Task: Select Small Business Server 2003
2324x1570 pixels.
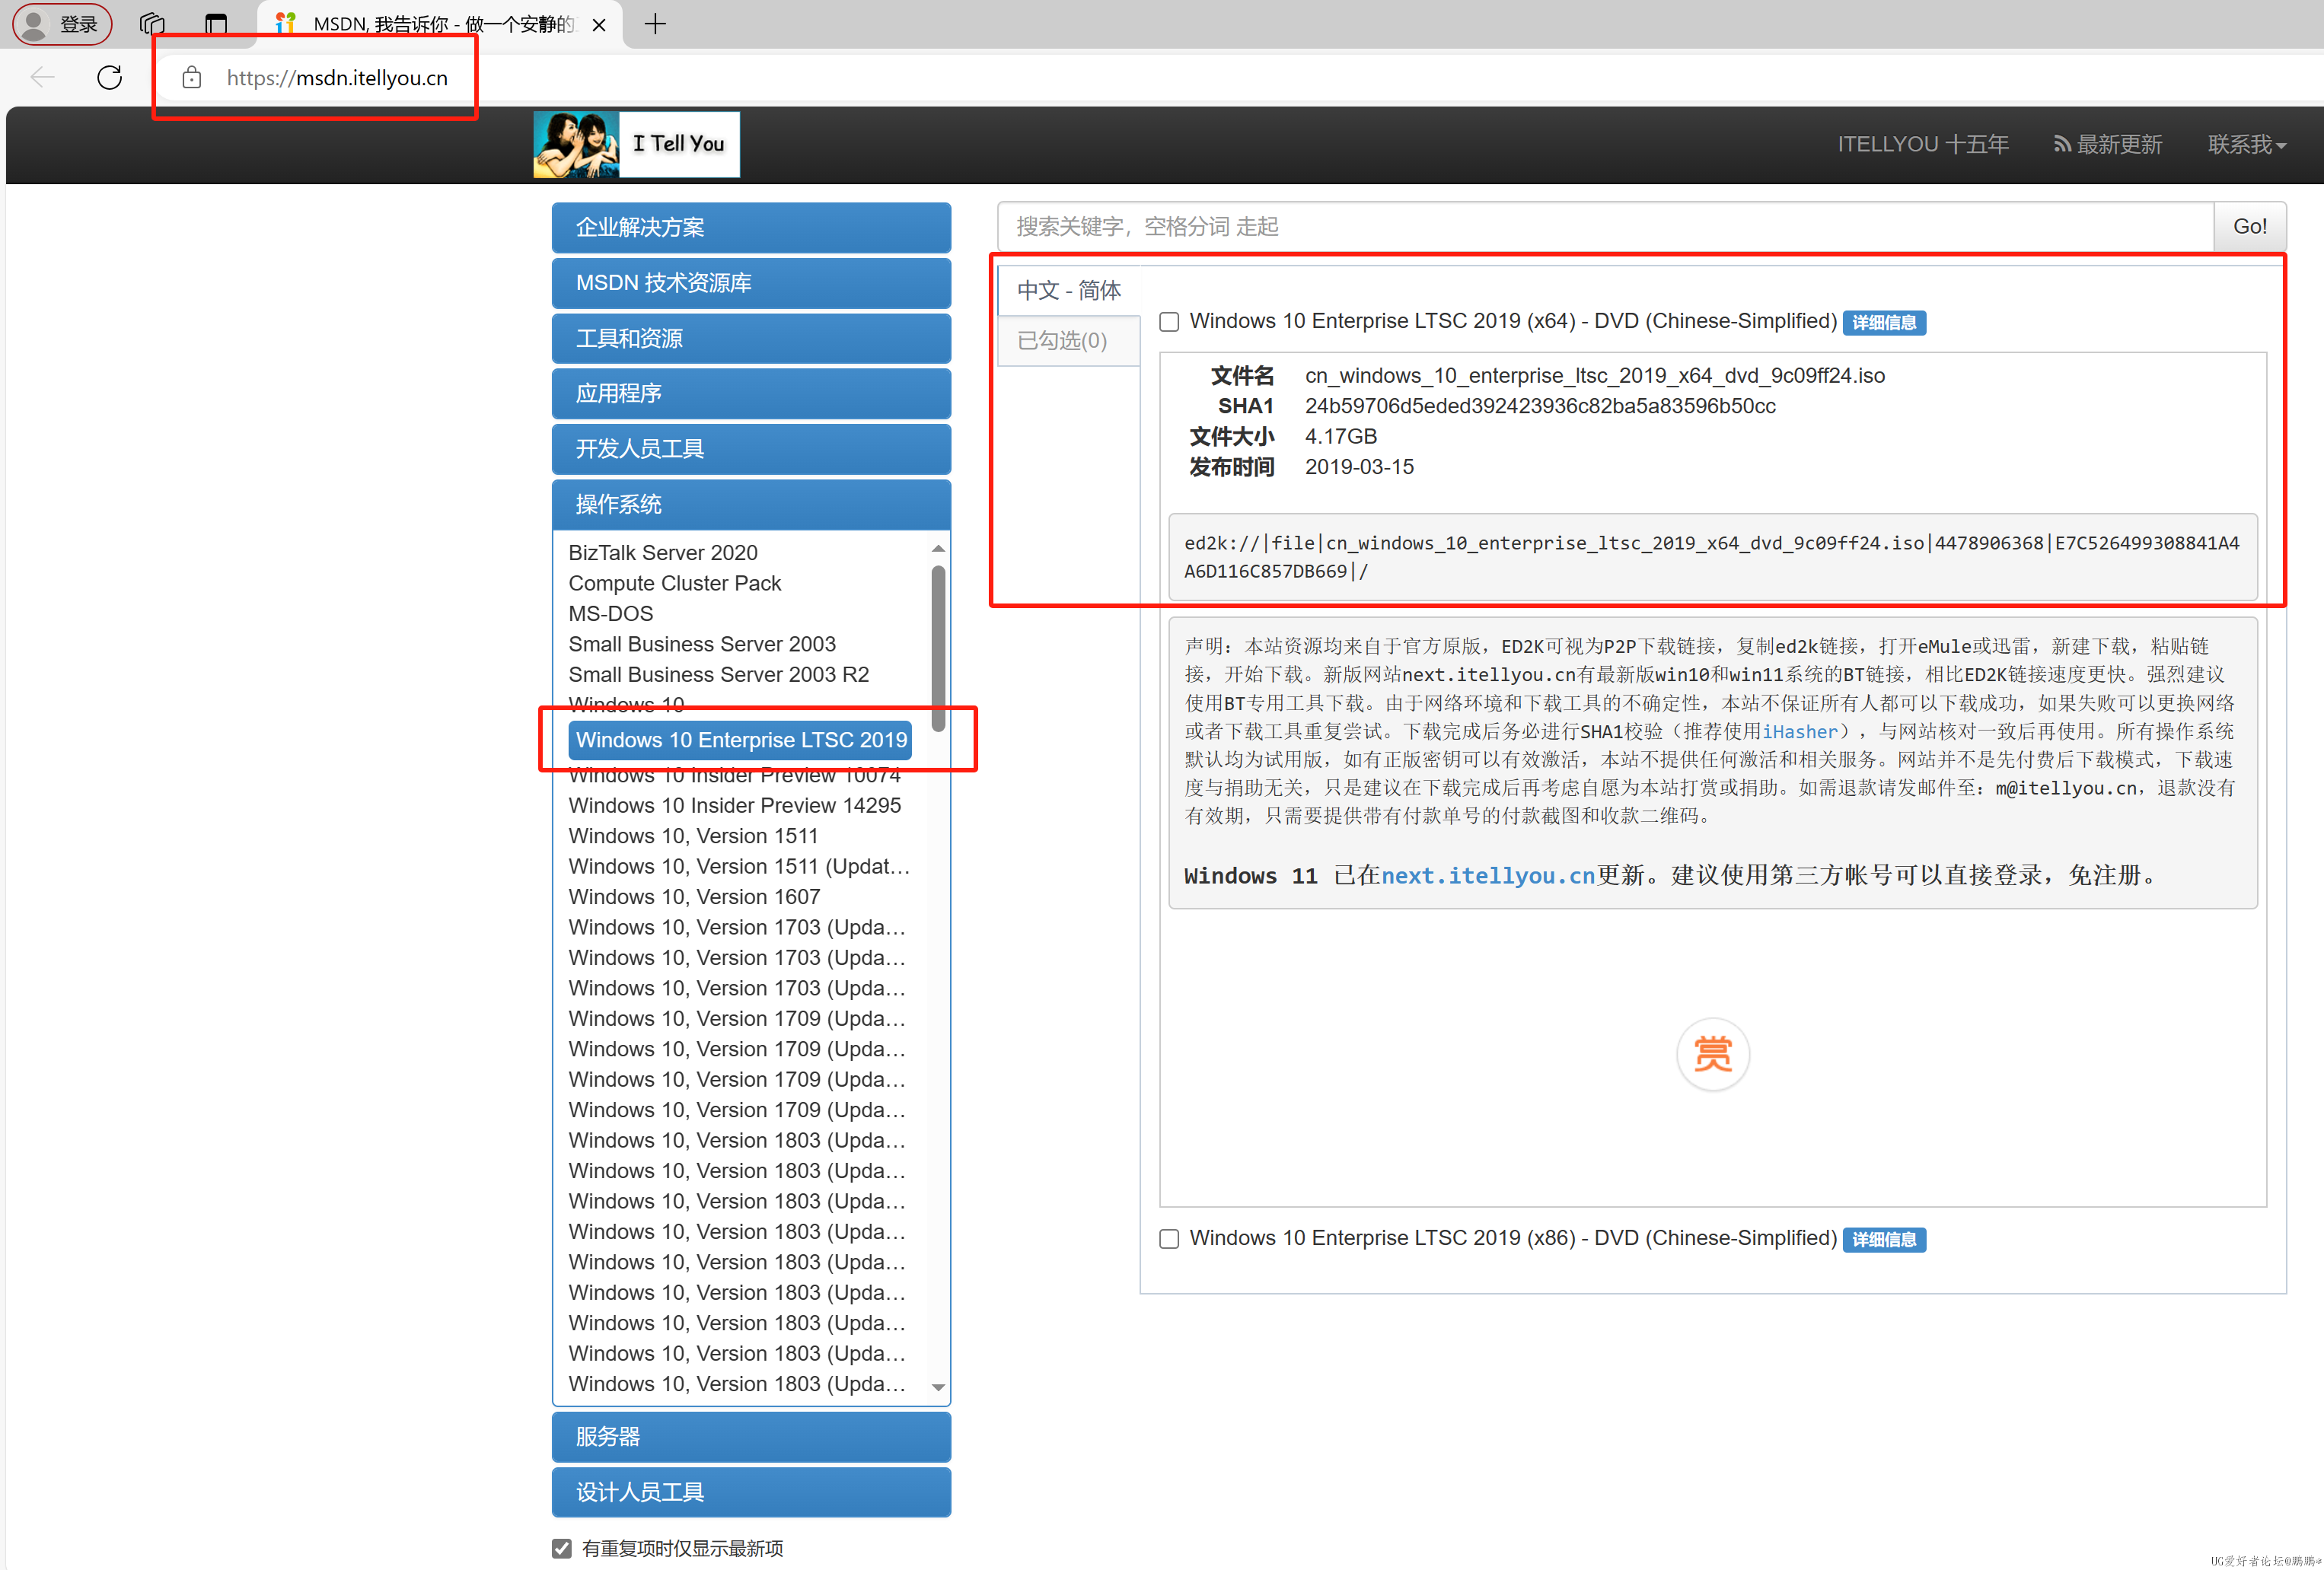Action: tap(702, 644)
